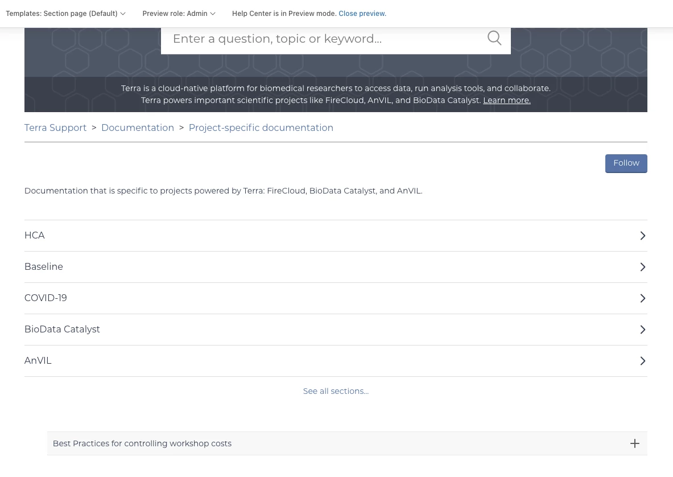
Task: Click the chevron arrow on the Baseline row
Action: click(642, 266)
